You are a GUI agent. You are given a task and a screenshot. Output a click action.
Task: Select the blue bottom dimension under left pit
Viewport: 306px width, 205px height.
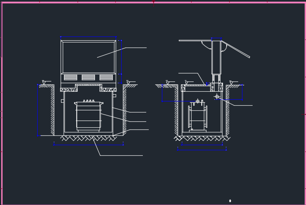tap(89, 145)
